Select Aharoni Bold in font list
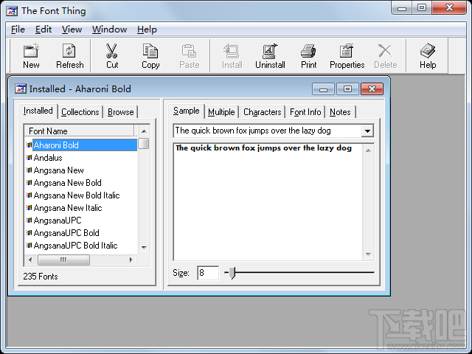This screenshot has height=354, width=472. coord(85,145)
